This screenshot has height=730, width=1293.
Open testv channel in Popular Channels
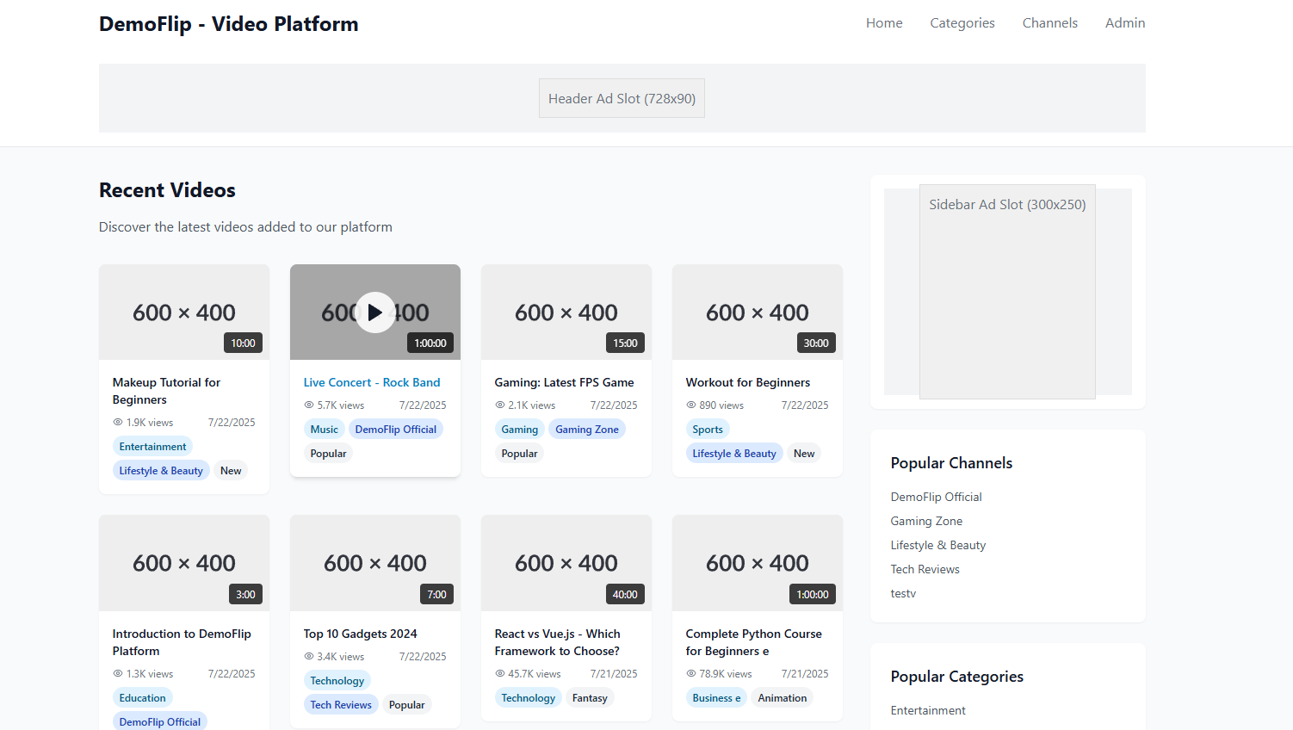903,593
